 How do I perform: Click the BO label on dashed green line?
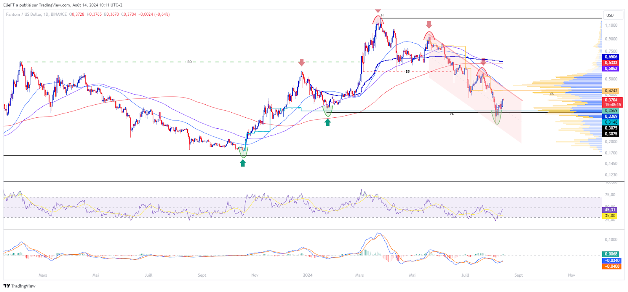click(190, 62)
